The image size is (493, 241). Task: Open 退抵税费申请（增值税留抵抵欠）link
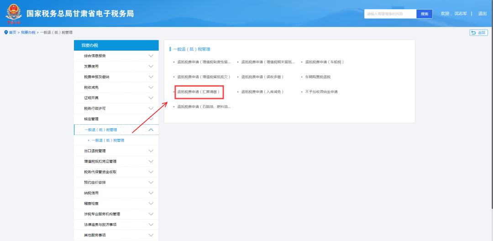click(204, 77)
